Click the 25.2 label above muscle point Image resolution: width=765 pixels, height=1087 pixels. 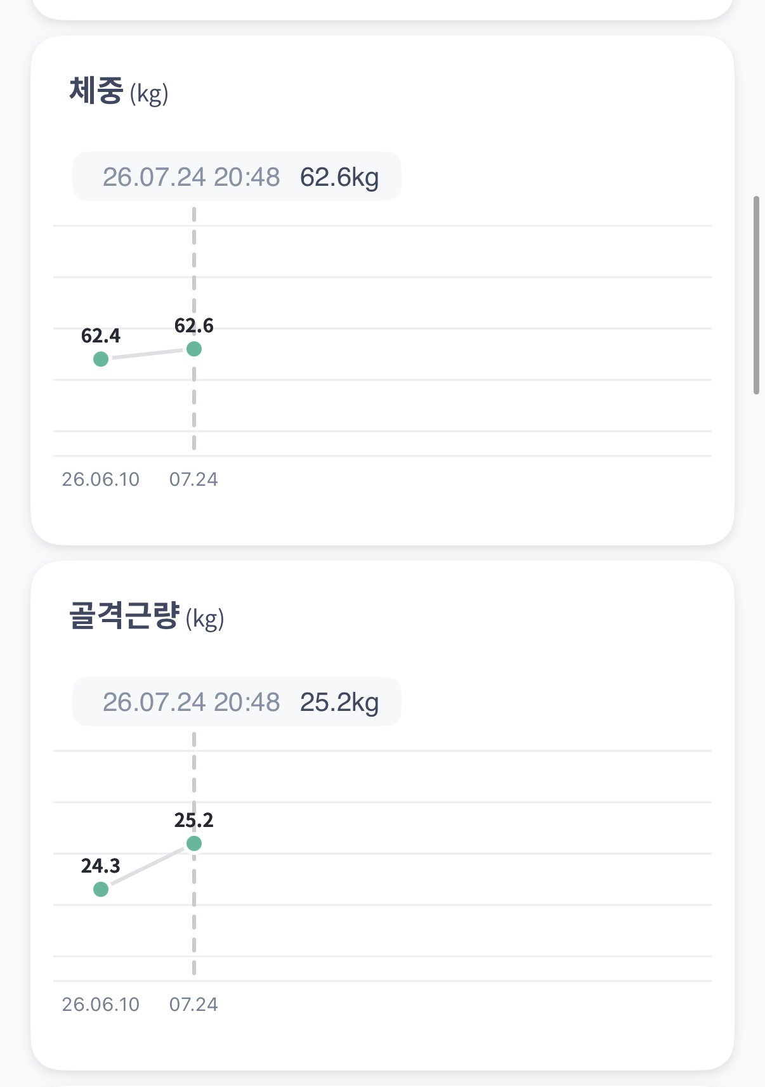point(194,820)
